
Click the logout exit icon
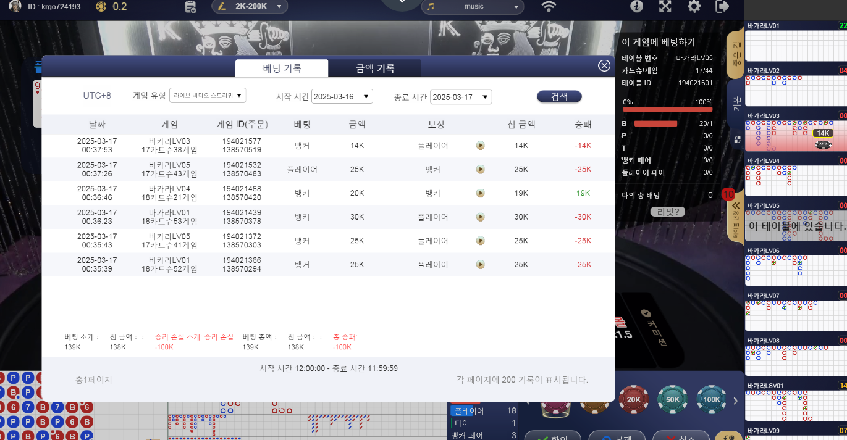point(722,7)
